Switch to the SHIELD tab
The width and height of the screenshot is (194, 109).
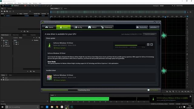[x=92, y=27]
